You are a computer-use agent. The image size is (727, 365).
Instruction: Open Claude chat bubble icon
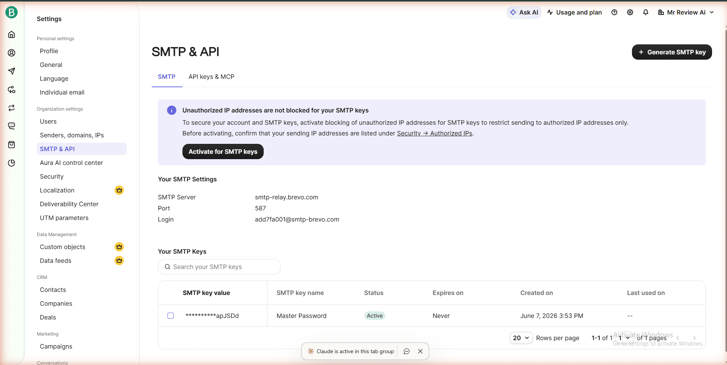tap(407, 351)
